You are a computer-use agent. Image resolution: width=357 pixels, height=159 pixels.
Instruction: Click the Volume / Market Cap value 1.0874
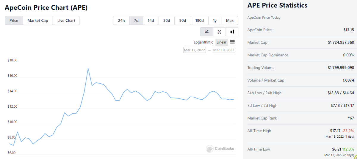tap(348, 80)
